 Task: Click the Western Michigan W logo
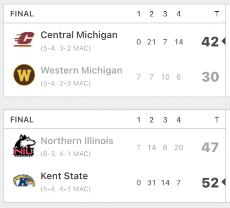click(24, 75)
